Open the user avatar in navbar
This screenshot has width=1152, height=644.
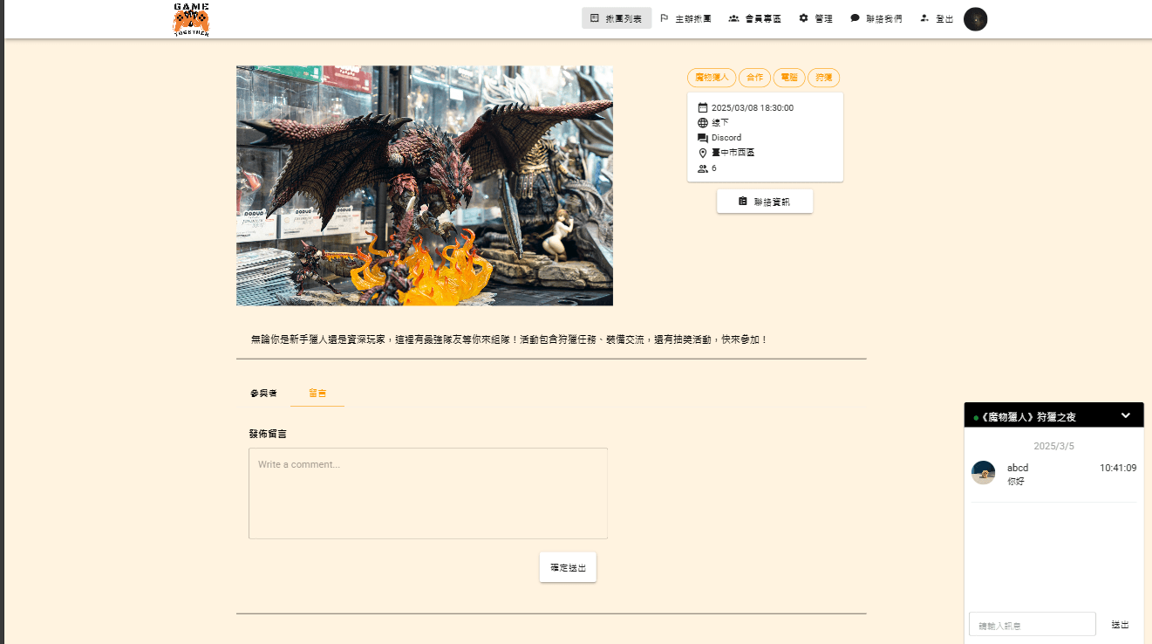tap(975, 19)
